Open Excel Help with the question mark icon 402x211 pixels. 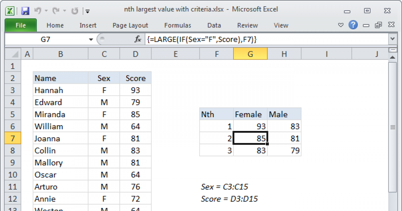[353, 25]
